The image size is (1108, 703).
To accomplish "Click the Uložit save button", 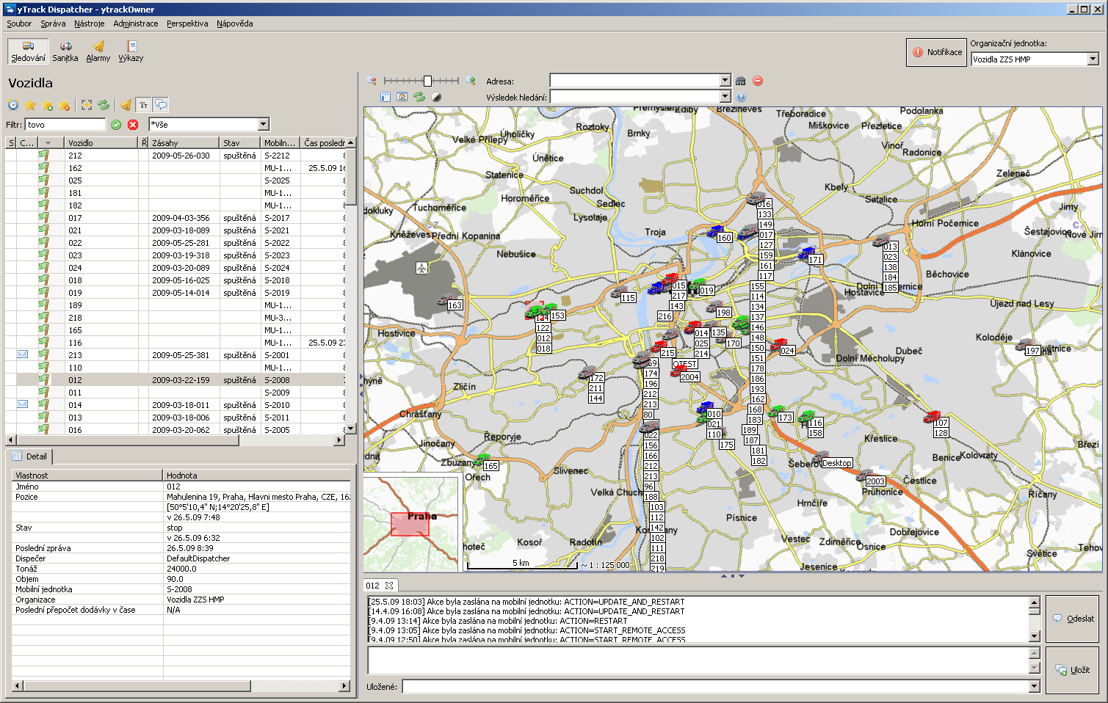I will (x=1073, y=670).
